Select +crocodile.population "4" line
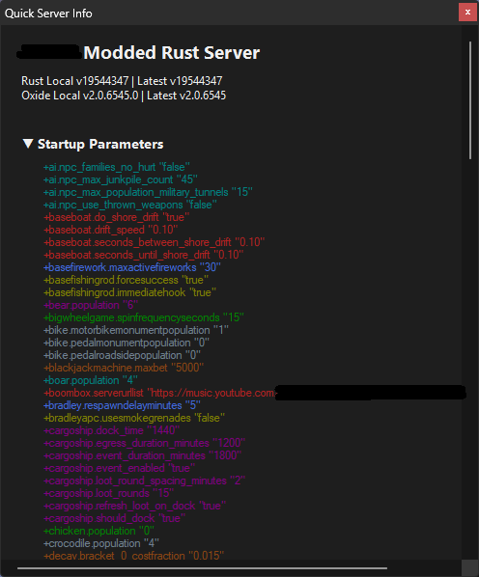479x577 pixels. coord(101,543)
